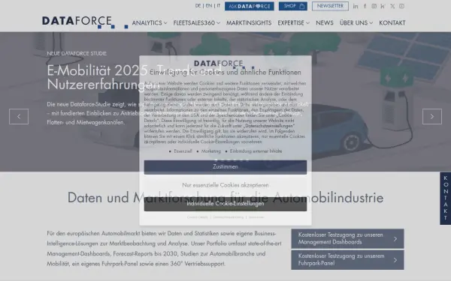The image size is (451, 281).
Task: Open the Instagram social icon
Action: click(374, 6)
